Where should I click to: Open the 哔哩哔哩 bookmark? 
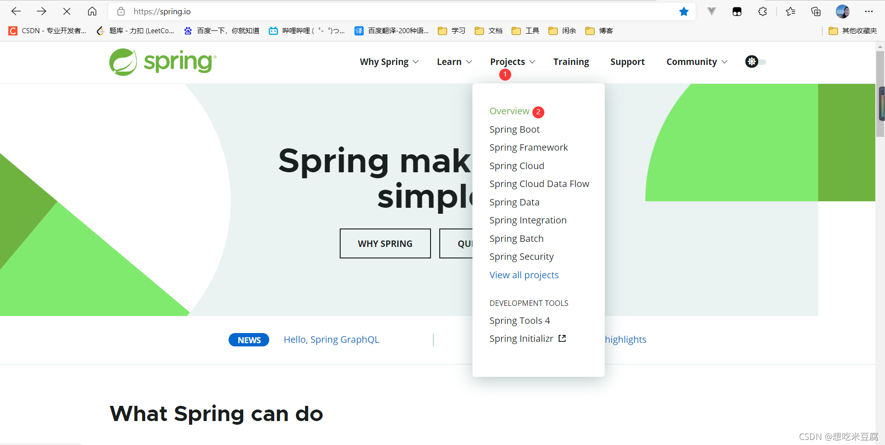pyautogui.click(x=307, y=31)
